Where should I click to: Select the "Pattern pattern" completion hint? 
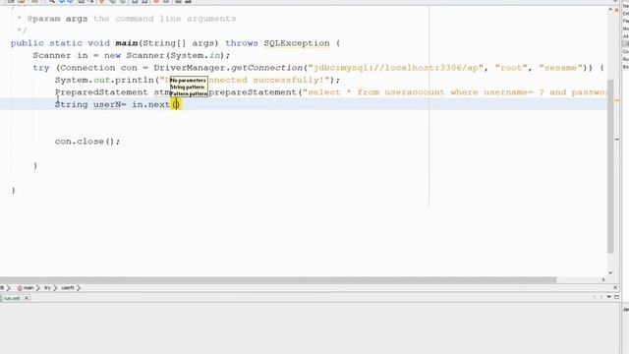pos(189,93)
